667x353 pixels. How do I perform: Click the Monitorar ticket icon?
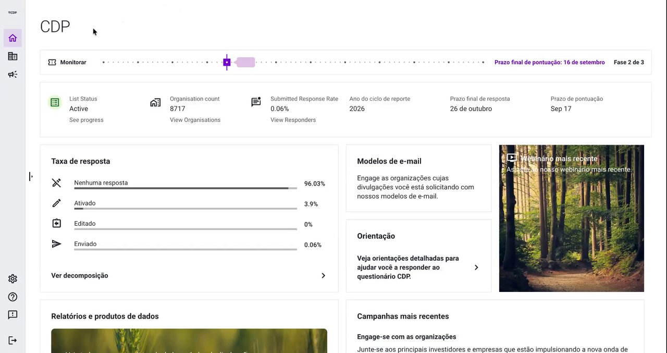(52, 62)
